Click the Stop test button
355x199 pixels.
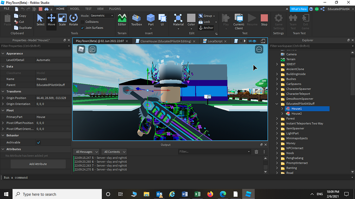coord(264,20)
